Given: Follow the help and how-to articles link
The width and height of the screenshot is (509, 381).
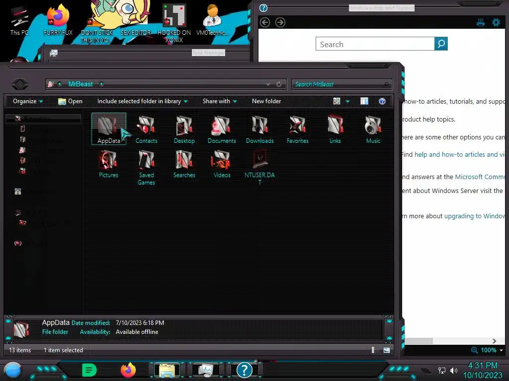Looking at the screenshot, I should point(460,155).
